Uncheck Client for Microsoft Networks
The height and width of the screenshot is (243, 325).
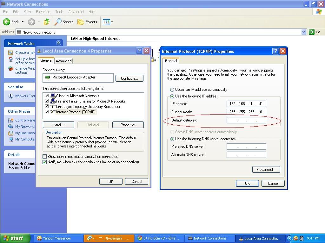[47, 96]
